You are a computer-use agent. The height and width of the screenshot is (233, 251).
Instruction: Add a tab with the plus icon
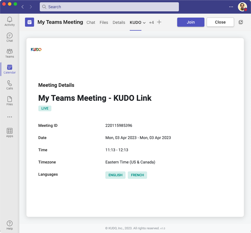tap(159, 22)
